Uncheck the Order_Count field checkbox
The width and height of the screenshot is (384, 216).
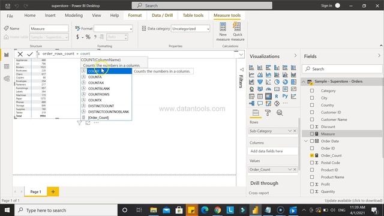tap(312, 155)
